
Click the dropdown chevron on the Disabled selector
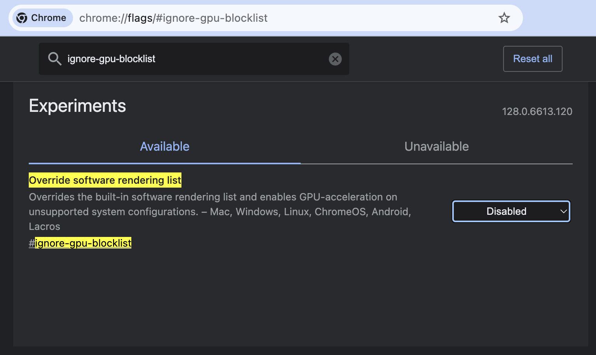(x=563, y=211)
